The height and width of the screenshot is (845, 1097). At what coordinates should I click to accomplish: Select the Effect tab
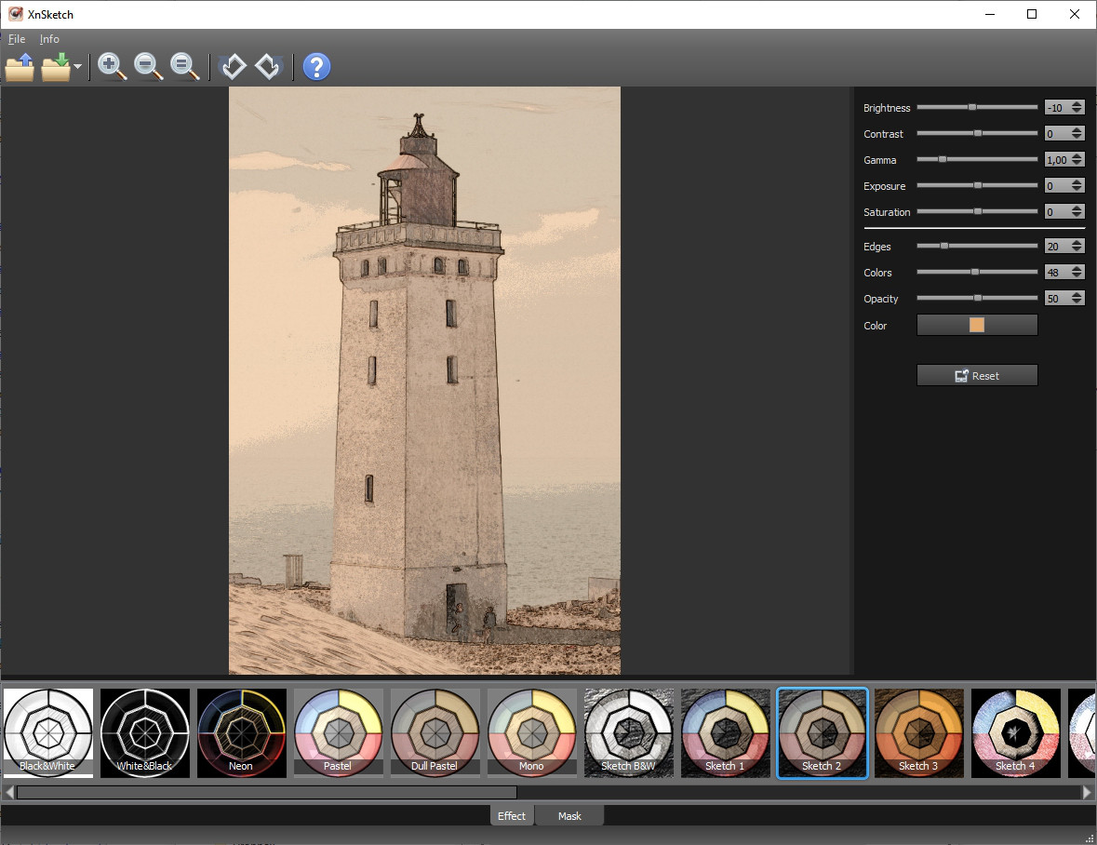tap(512, 816)
